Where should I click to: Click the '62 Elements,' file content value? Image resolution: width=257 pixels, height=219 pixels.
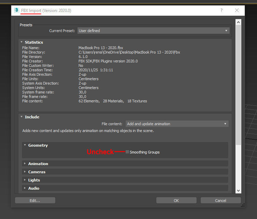pyautogui.click(x=89, y=101)
